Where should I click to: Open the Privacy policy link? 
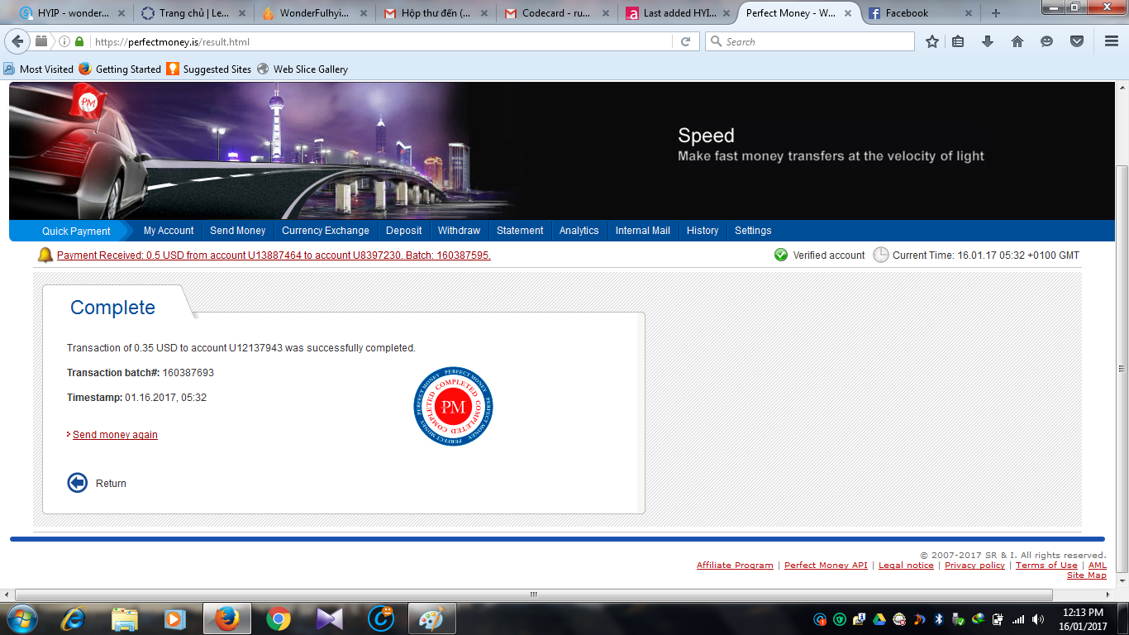tap(974, 566)
